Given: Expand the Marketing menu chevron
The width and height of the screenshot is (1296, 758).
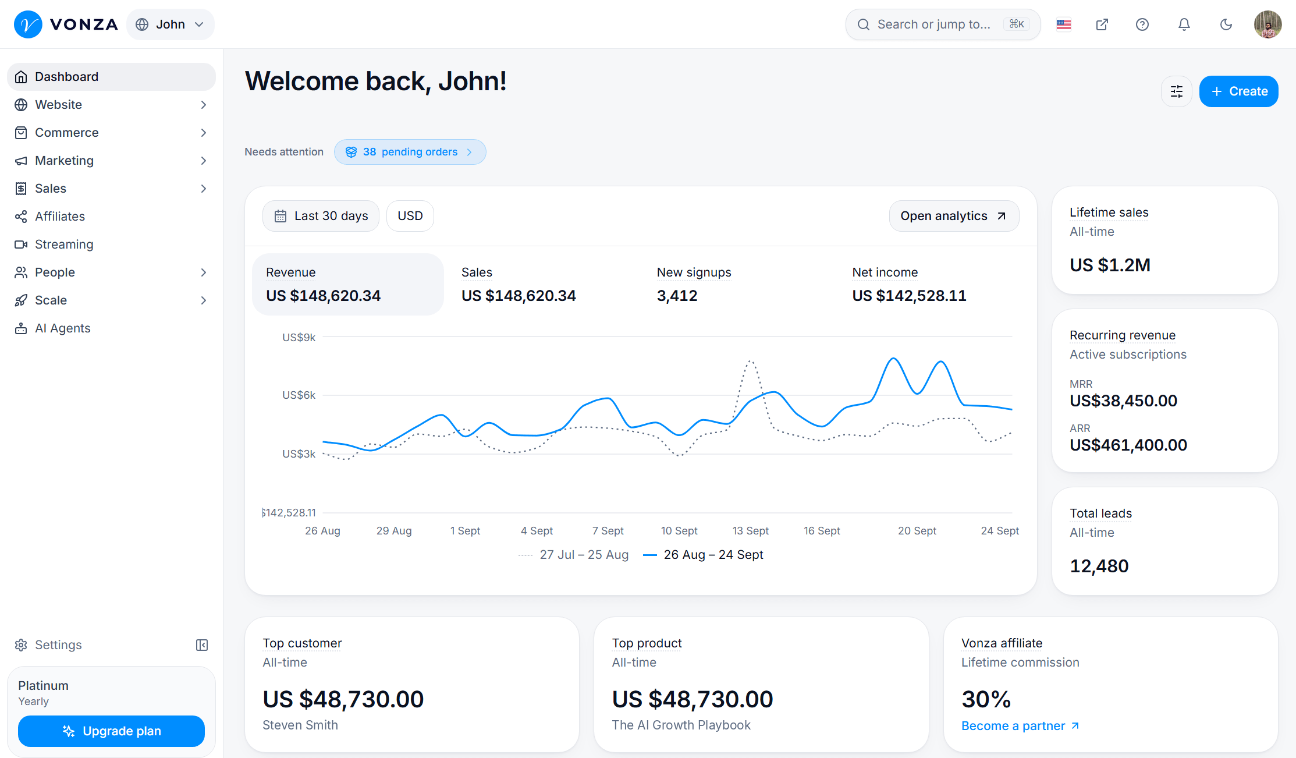Looking at the screenshot, I should pos(204,161).
